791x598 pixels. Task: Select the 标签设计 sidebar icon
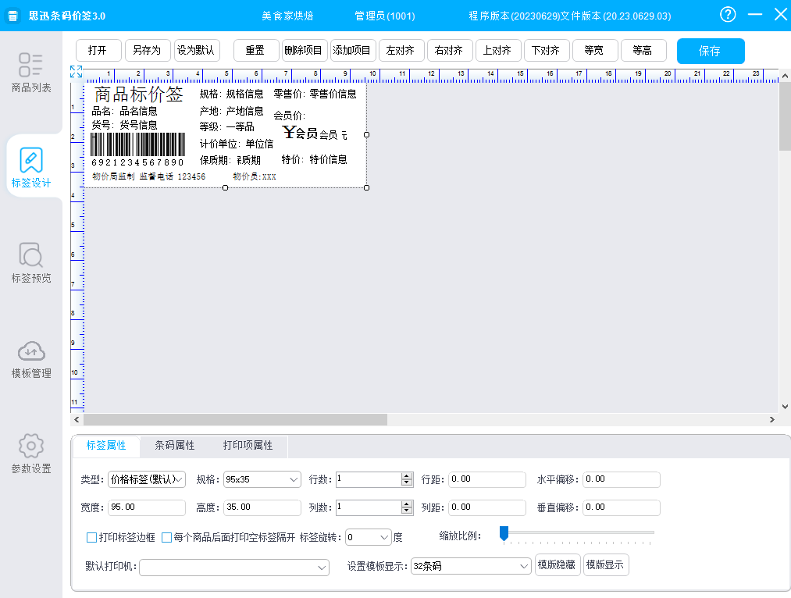click(31, 161)
